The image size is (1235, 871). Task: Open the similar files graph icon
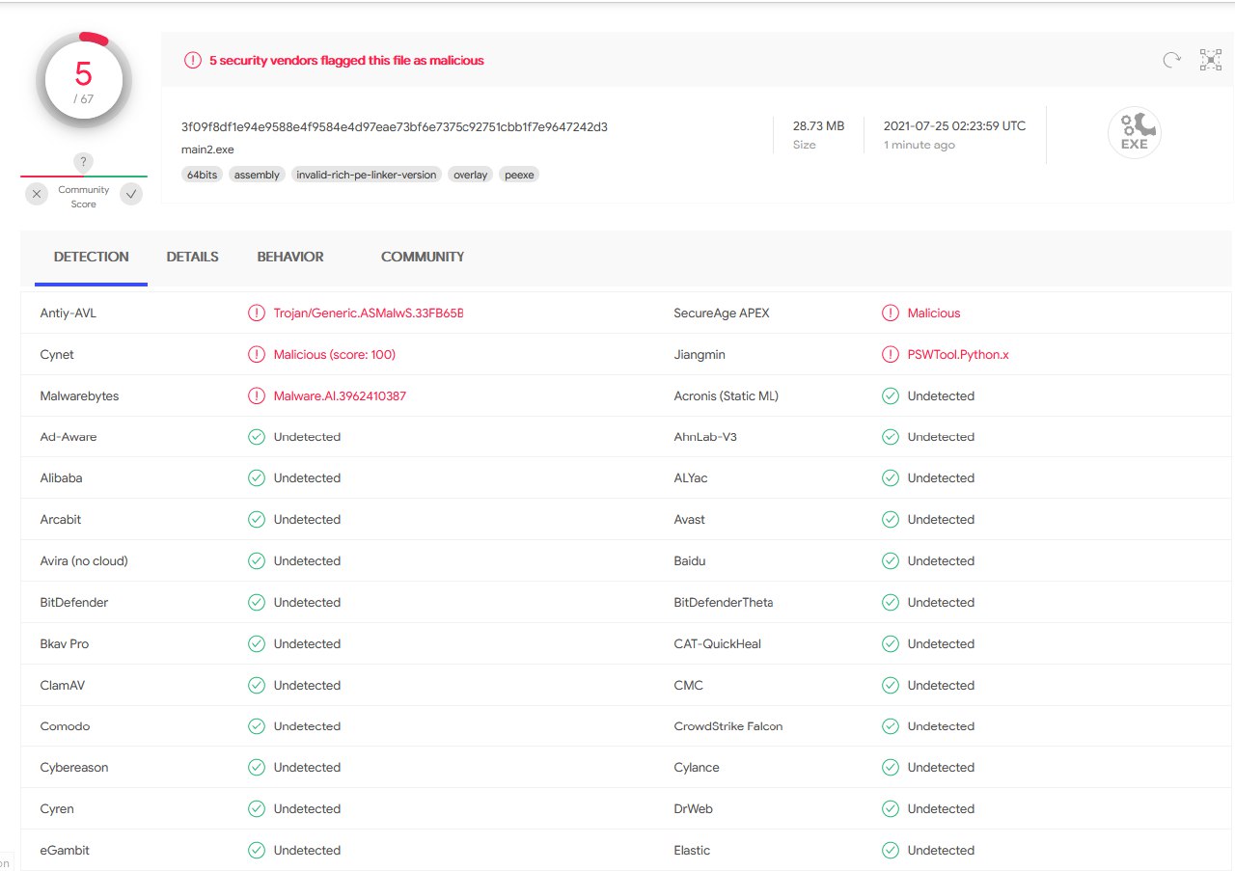pyautogui.click(x=1210, y=60)
